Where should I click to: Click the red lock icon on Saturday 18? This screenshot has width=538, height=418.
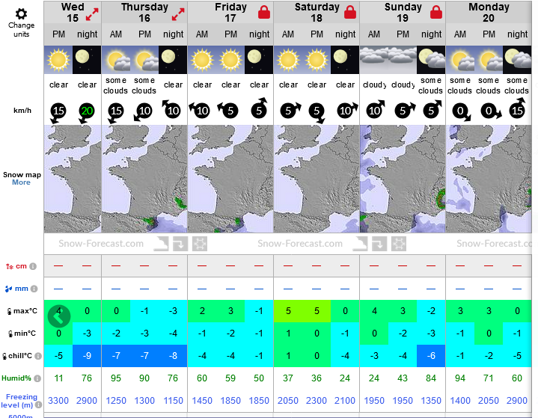(x=350, y=12)
